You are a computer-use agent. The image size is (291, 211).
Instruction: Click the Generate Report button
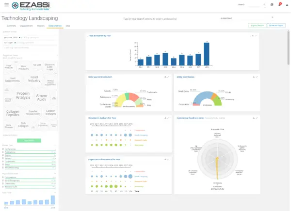[x=276, y=25]
